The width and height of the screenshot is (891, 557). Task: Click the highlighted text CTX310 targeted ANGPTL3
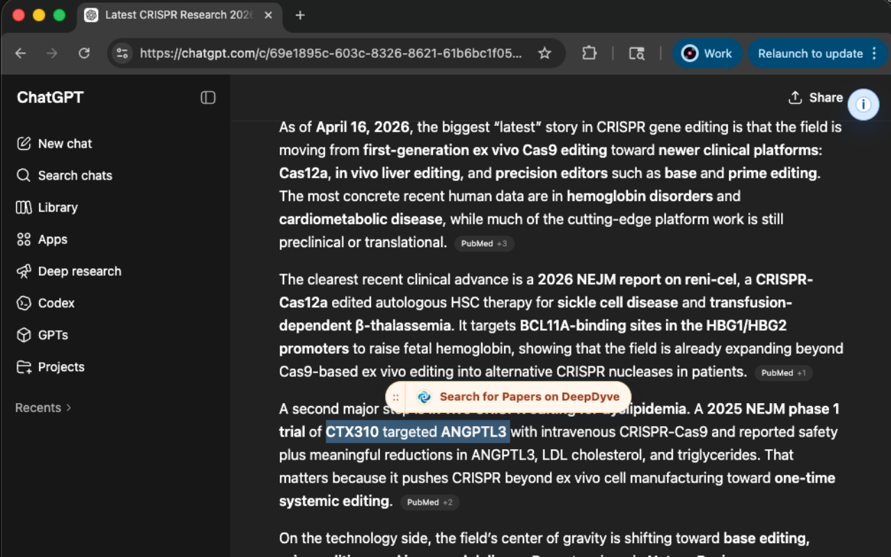pyautogui.click(x=418, y=432)
